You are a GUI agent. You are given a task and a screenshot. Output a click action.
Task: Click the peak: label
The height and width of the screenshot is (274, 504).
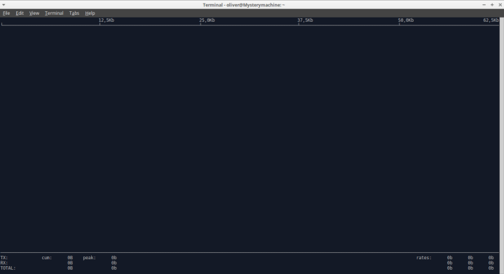click(x=89, y=258)
